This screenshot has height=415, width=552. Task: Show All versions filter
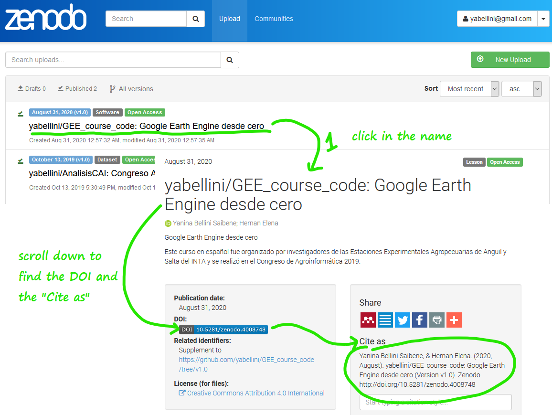click(x=131, y=89)
